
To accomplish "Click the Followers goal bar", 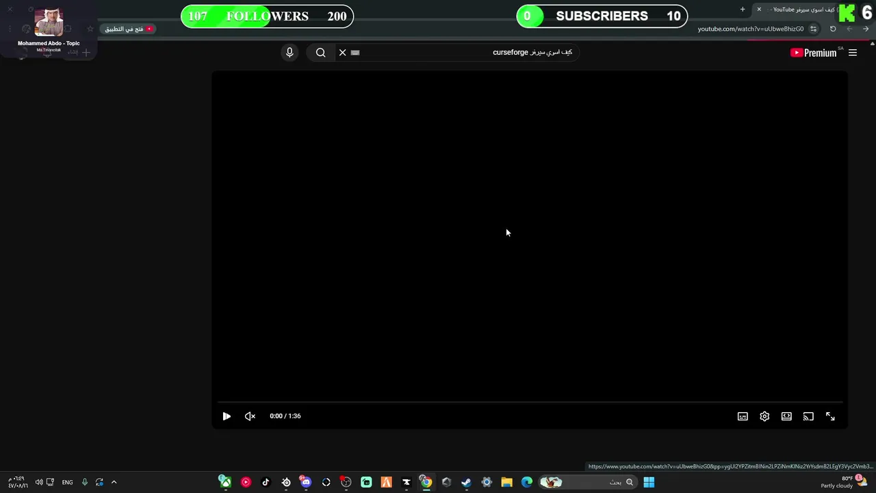I will coord(267,16).
